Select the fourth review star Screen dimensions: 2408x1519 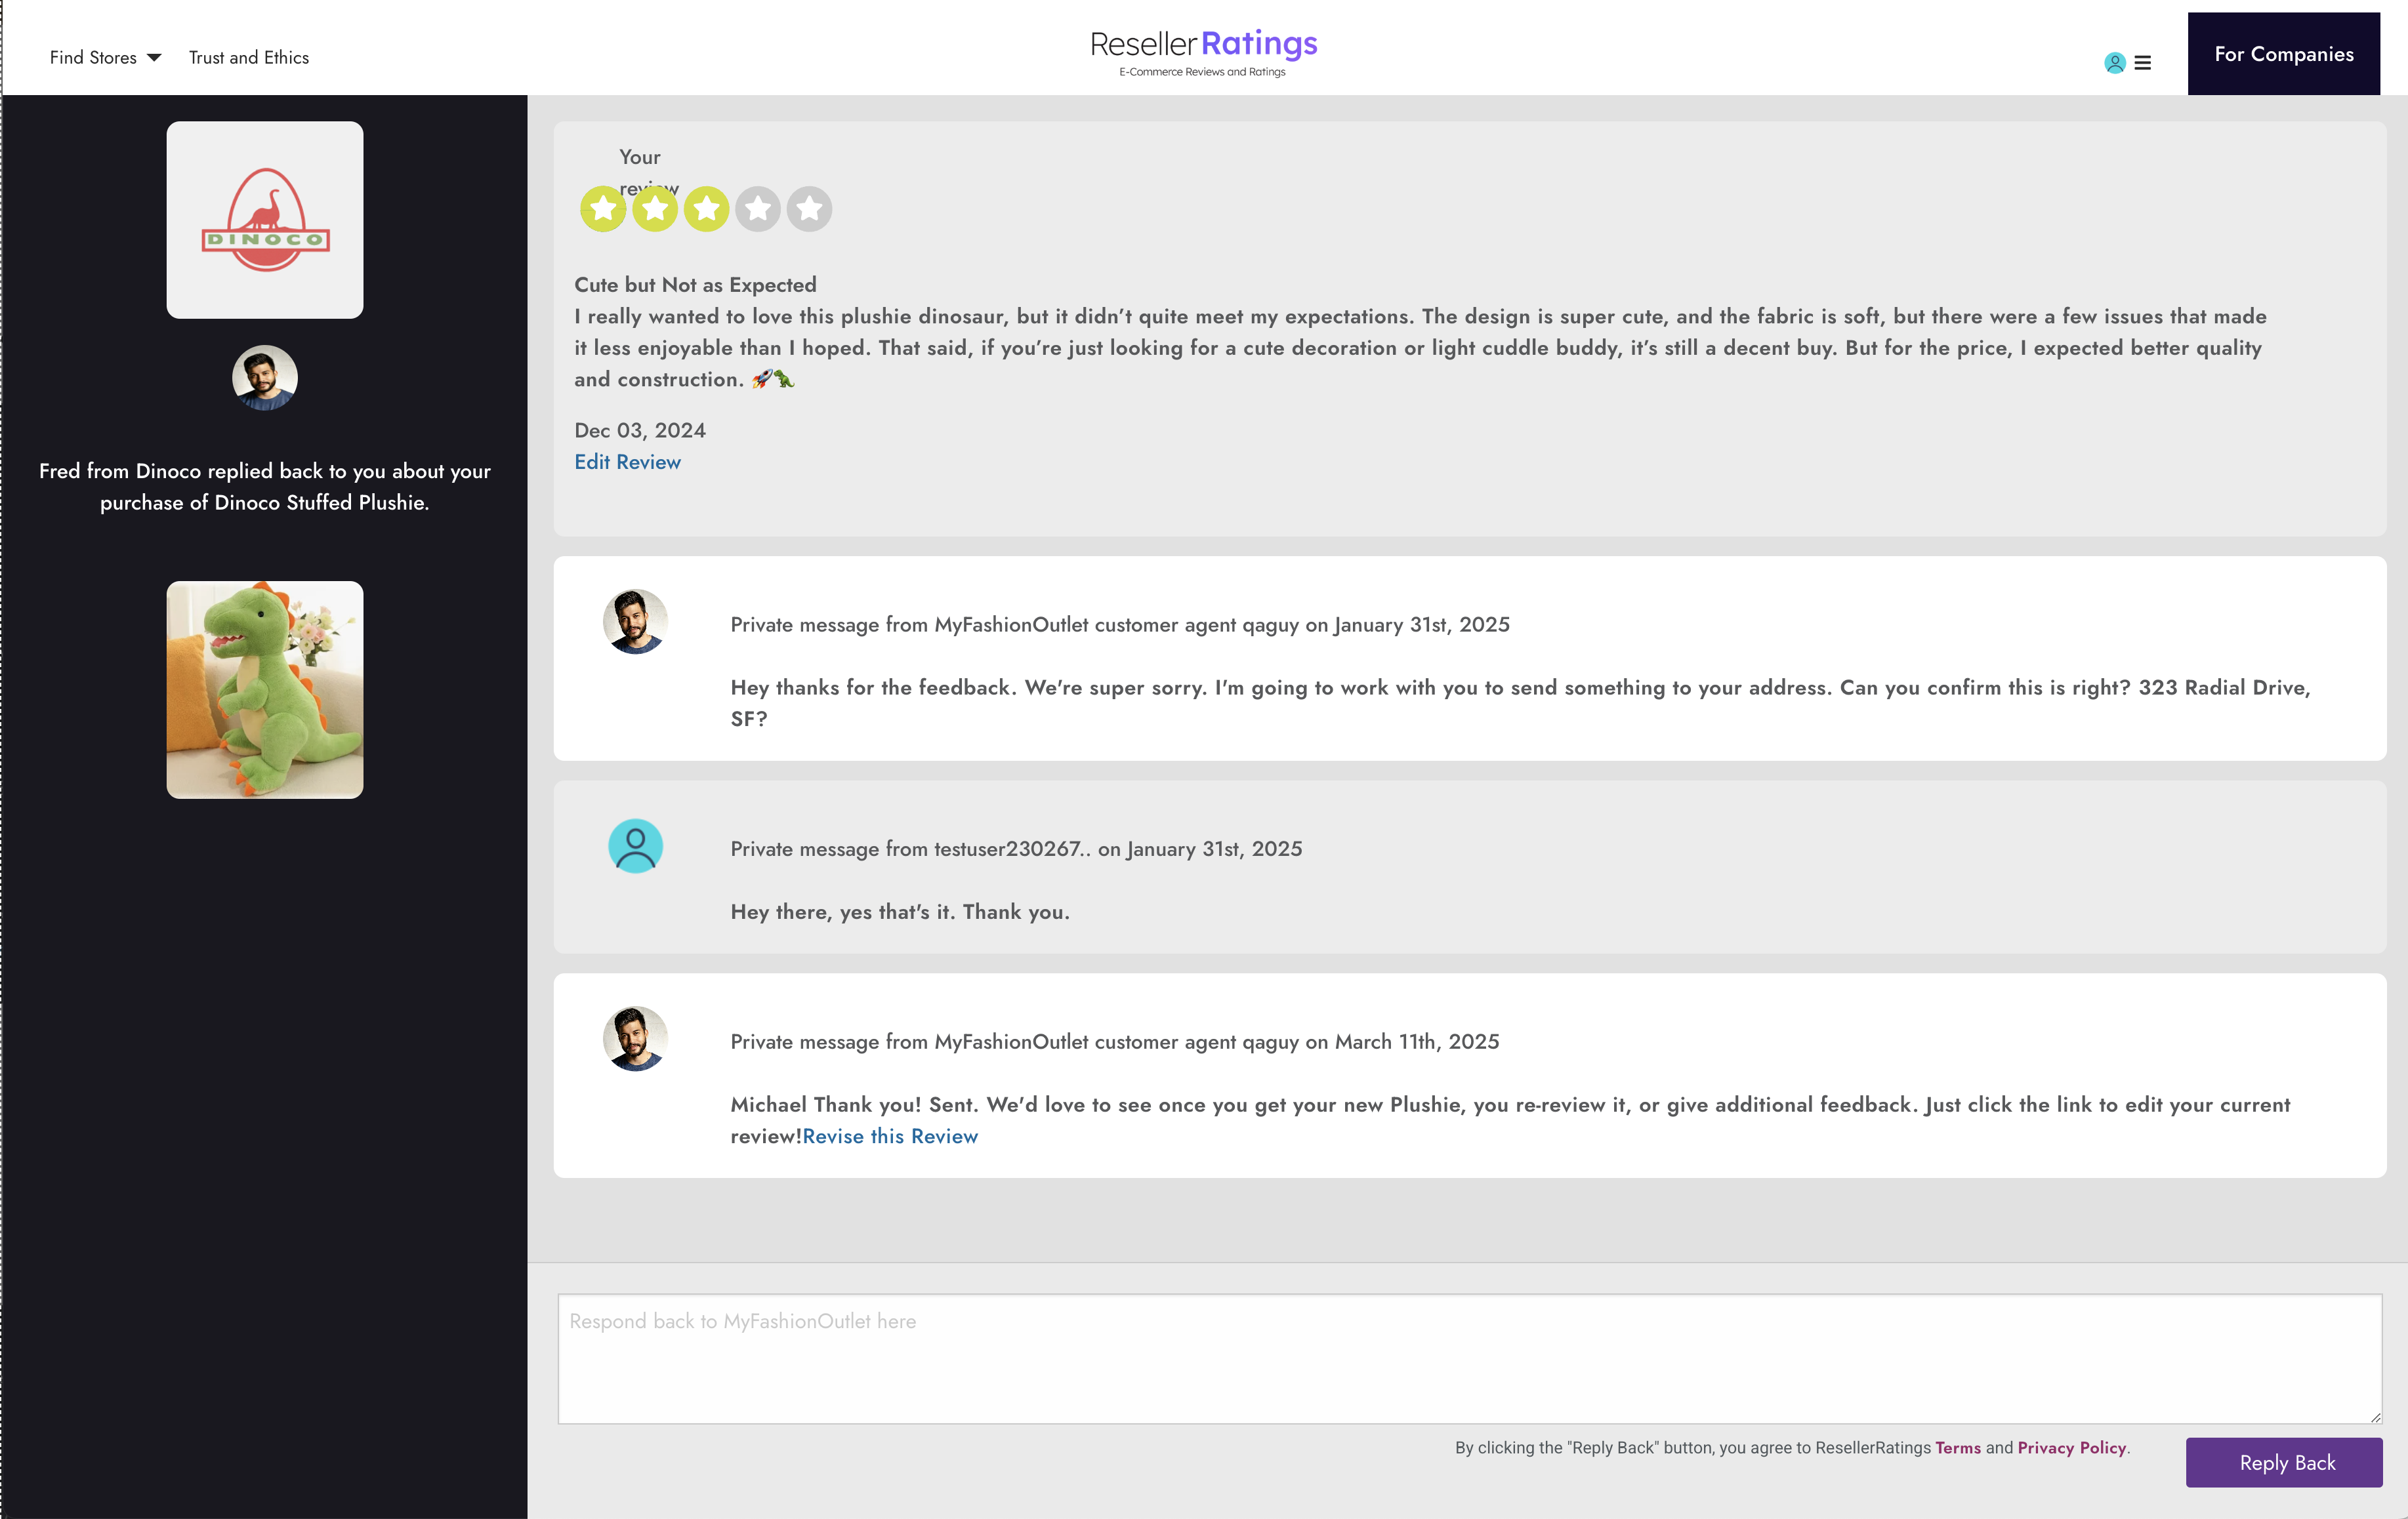[x=758, y=209]
